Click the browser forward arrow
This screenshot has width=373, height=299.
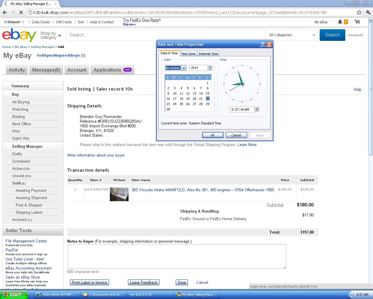coord(13,13)
